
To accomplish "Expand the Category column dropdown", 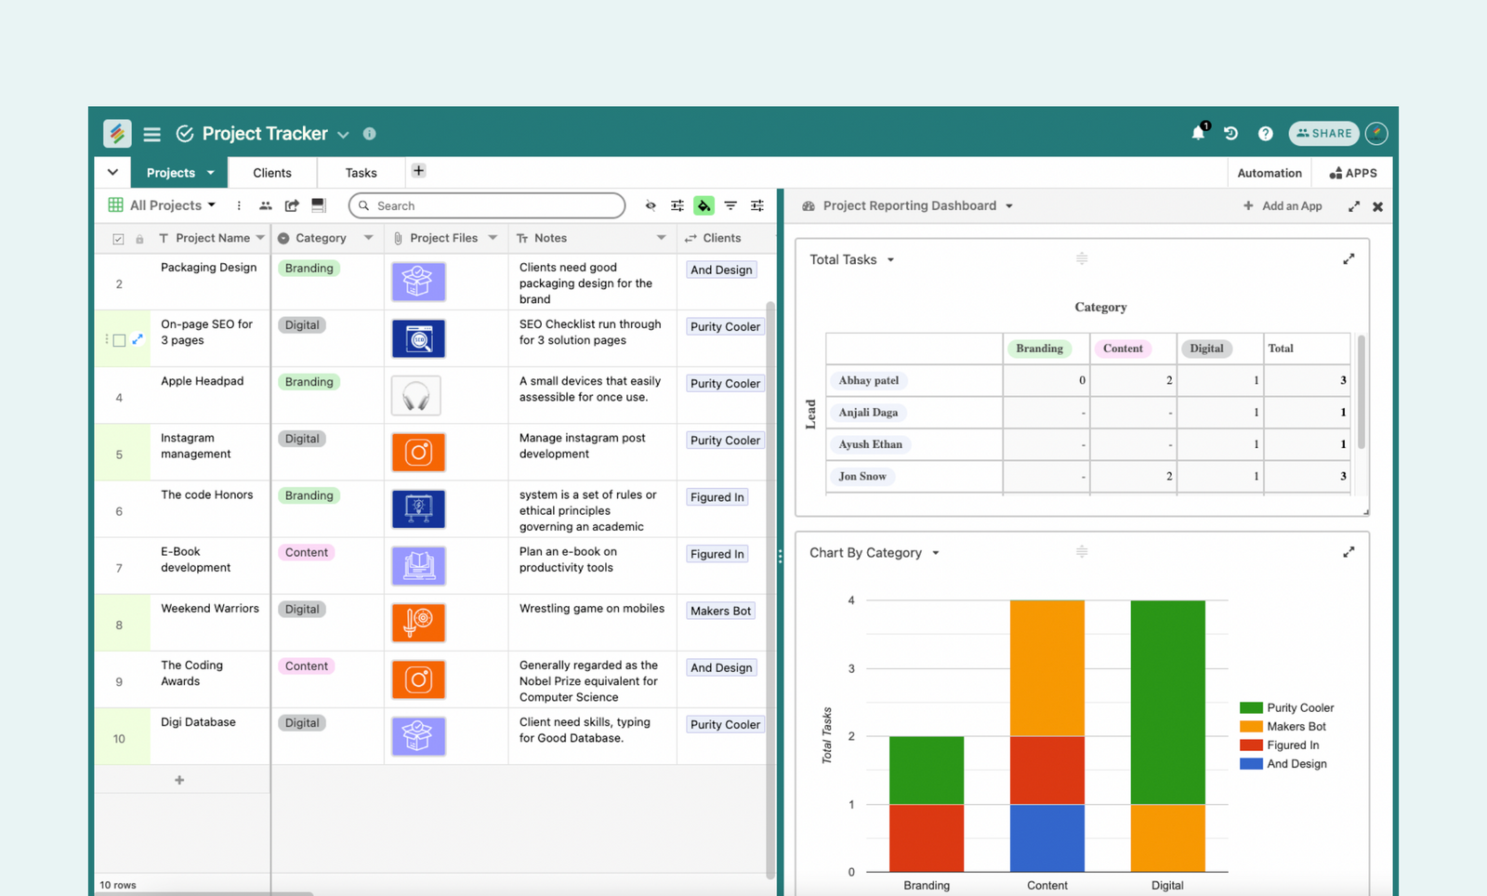I will pos(367,238).
